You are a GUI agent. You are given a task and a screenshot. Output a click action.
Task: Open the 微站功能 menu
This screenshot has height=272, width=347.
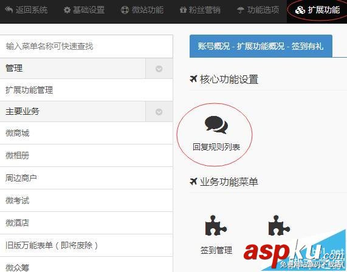[x=142, y=10]
